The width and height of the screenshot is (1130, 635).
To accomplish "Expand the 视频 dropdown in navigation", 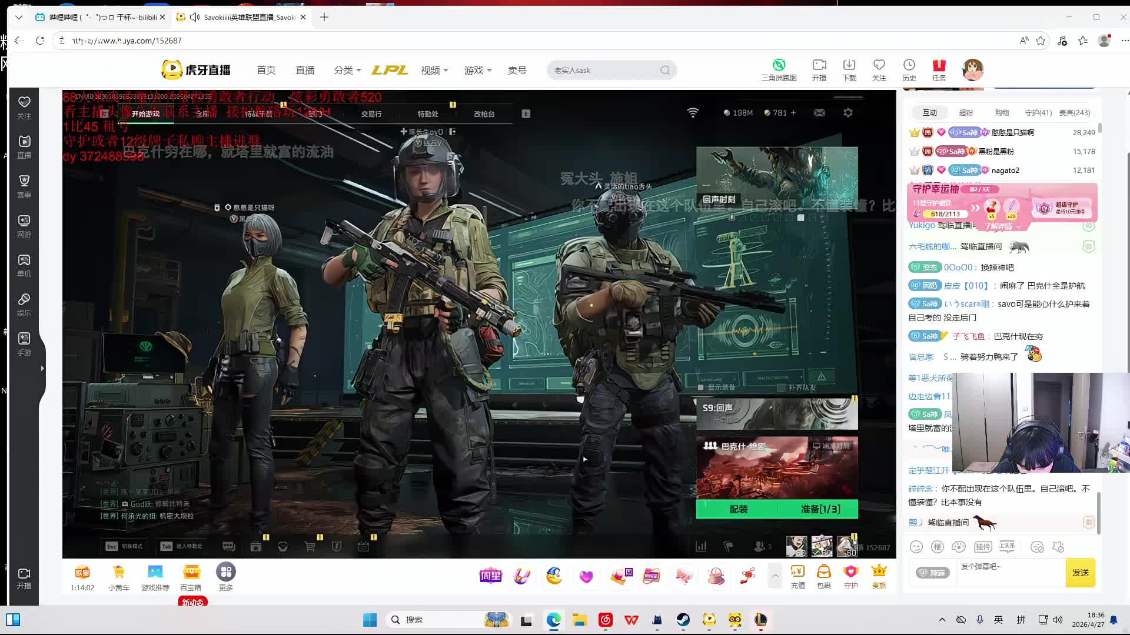I will point(434,70).
